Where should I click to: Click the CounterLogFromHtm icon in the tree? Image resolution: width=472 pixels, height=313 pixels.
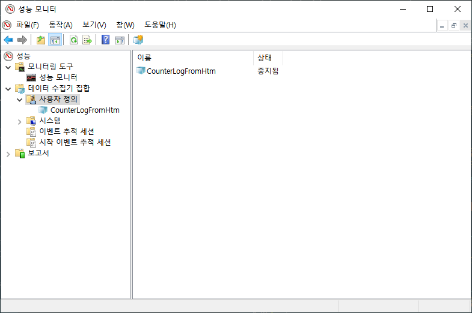[x=43, y=110]
